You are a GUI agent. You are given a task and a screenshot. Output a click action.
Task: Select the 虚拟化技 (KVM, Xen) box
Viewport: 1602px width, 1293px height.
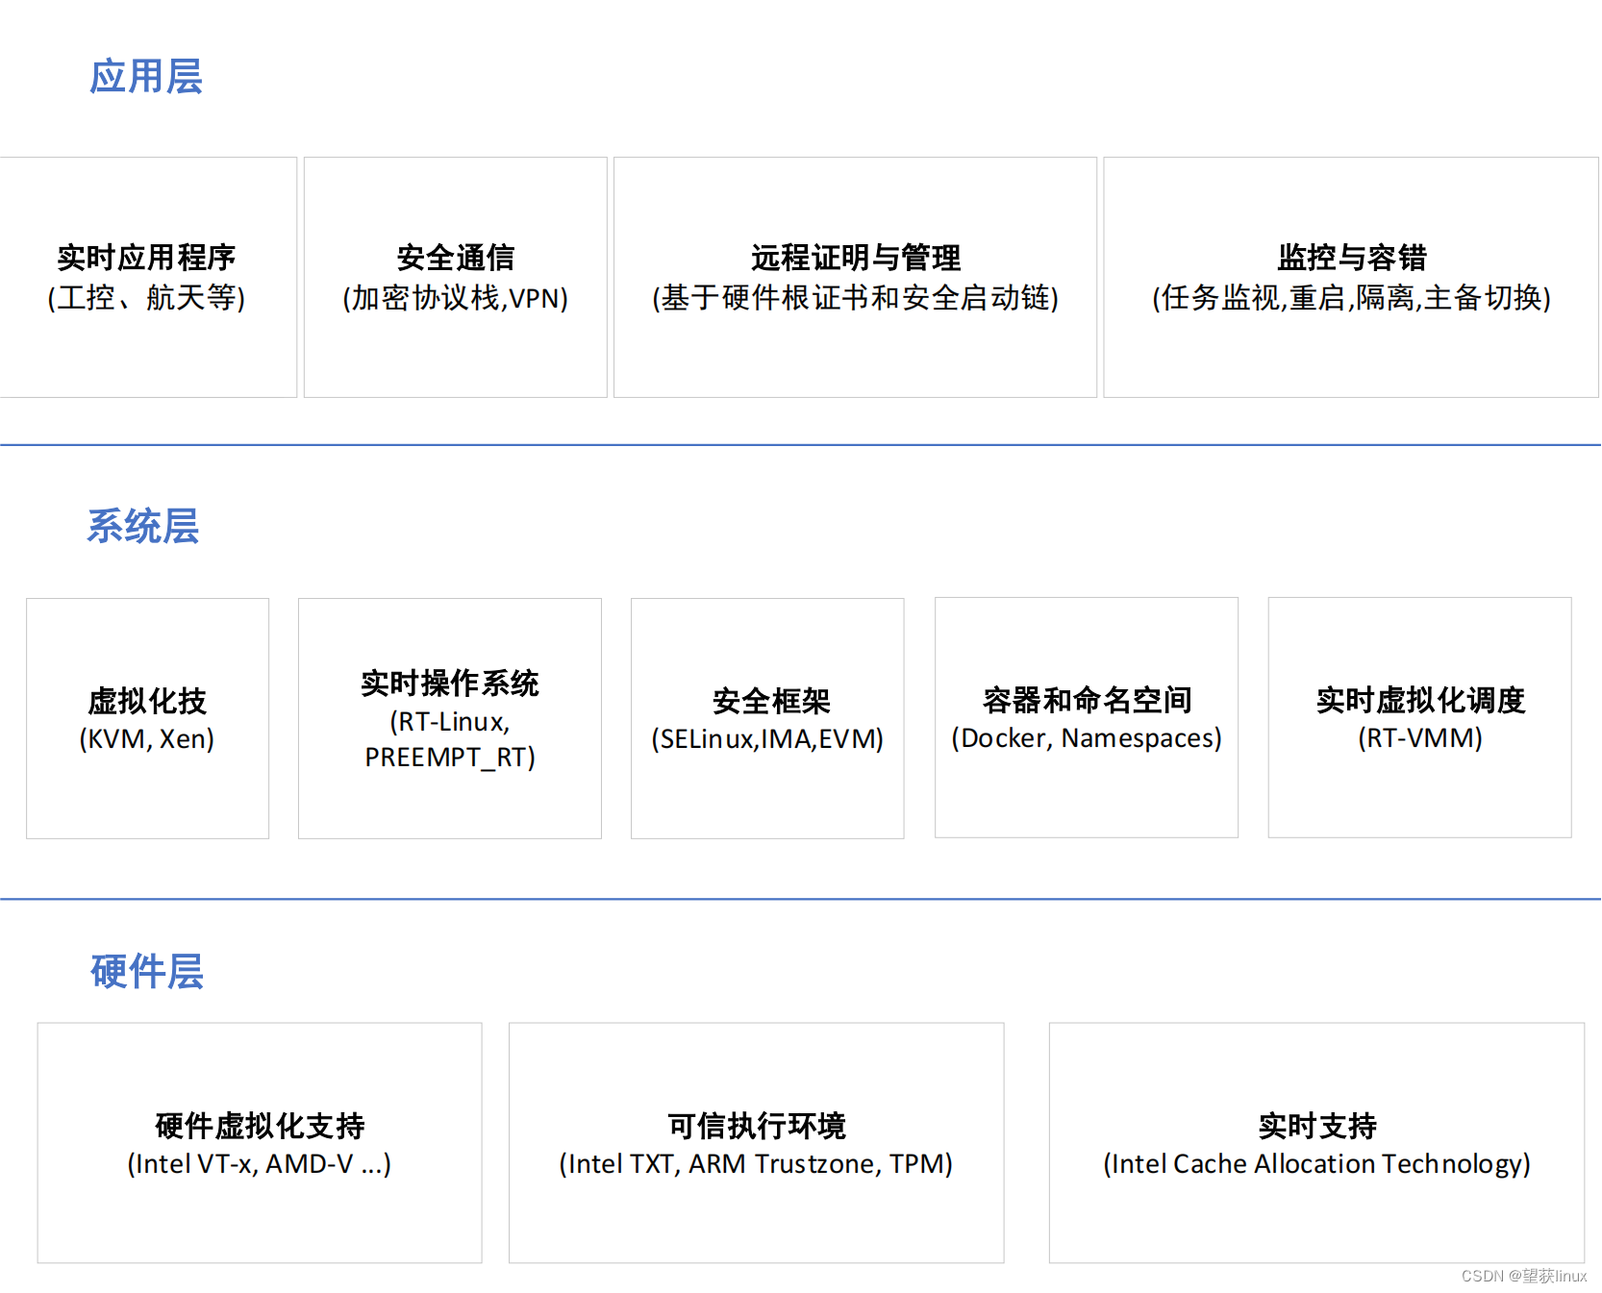click(146, 718)
